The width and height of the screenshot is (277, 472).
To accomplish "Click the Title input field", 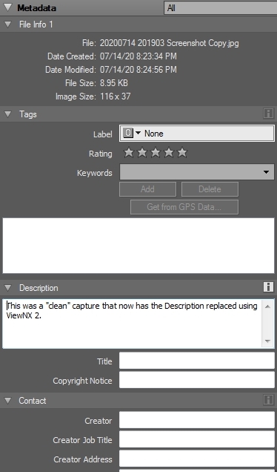I will point(197,361).
